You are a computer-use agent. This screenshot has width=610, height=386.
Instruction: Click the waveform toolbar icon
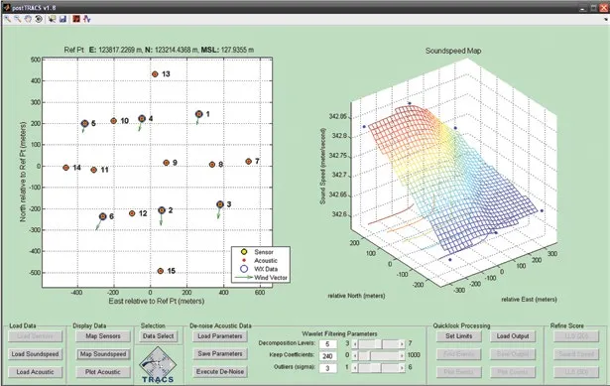coord(86,19)
